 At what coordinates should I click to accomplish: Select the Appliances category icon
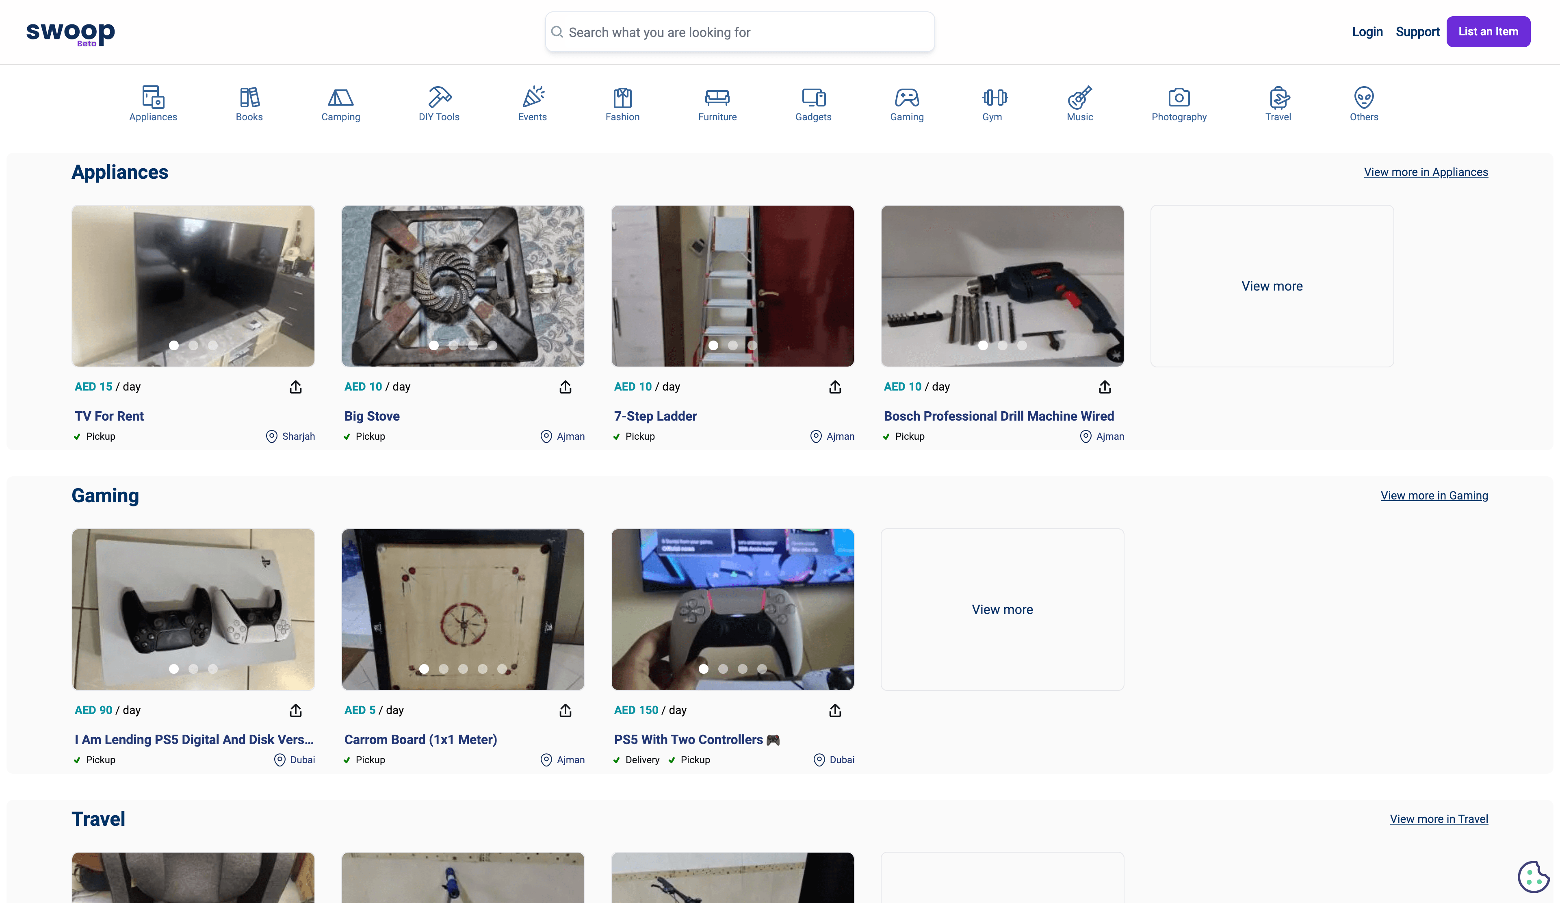(152, 98)
